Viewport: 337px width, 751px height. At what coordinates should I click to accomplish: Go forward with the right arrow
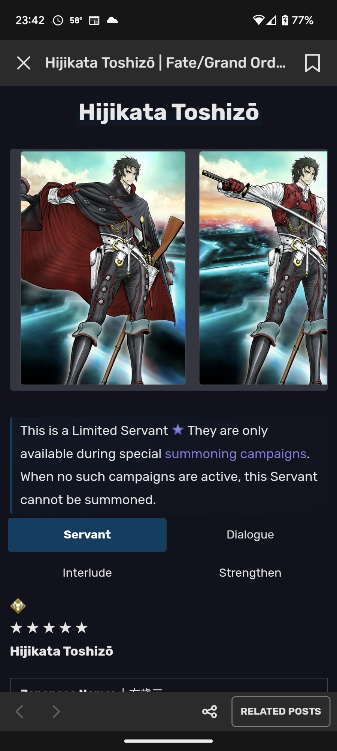pos(56,711)
